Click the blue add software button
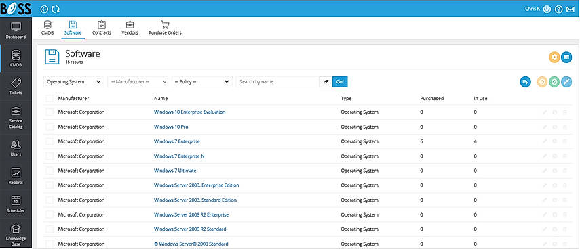The image size is (580, 249). click(525, 81)
